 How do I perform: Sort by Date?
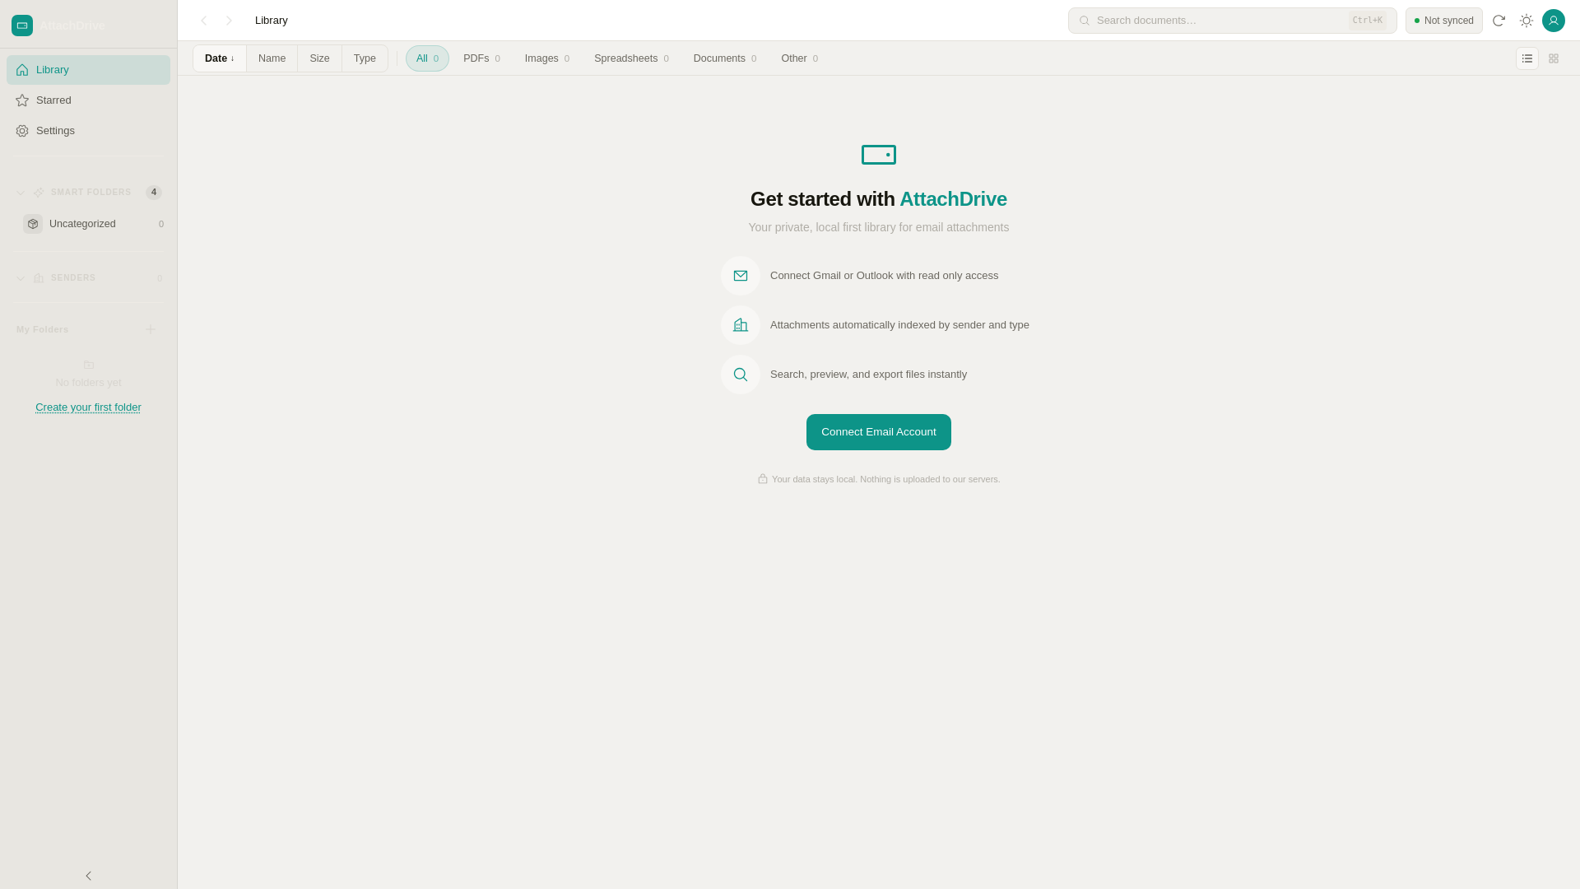click(220, 58)
